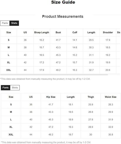Click the partially visible Sleeve column header
This screenshot has height=144, width=121.
118,32
